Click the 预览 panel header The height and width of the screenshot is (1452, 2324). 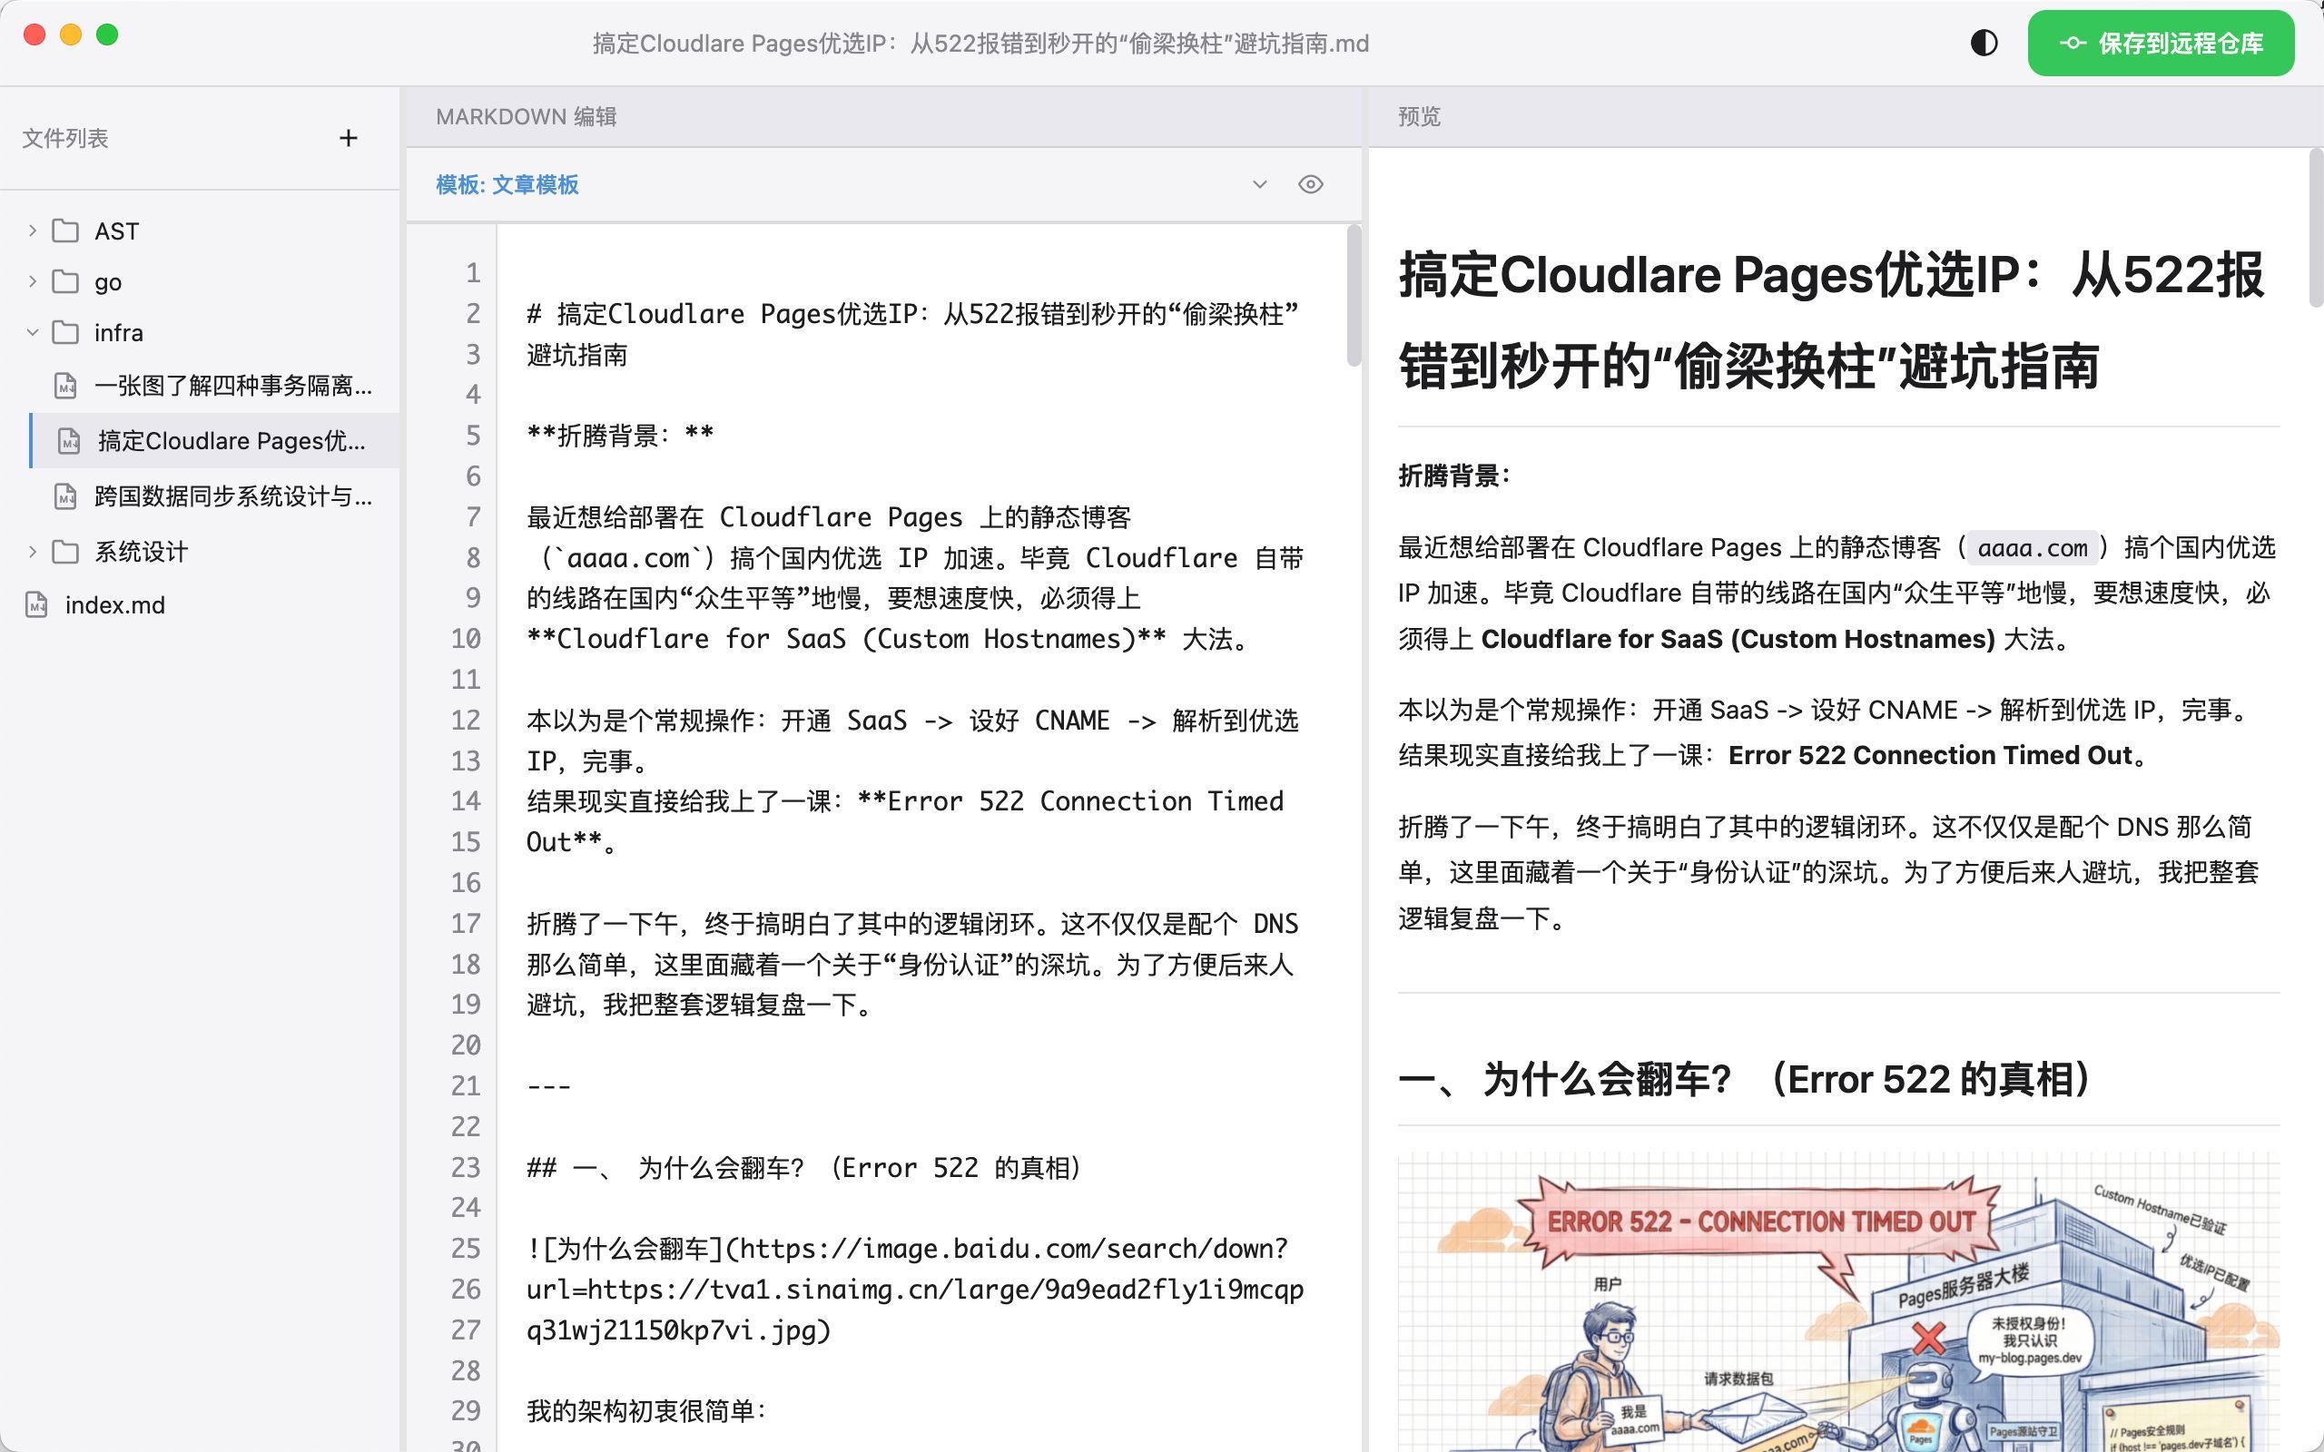[x=1418, y=116]
